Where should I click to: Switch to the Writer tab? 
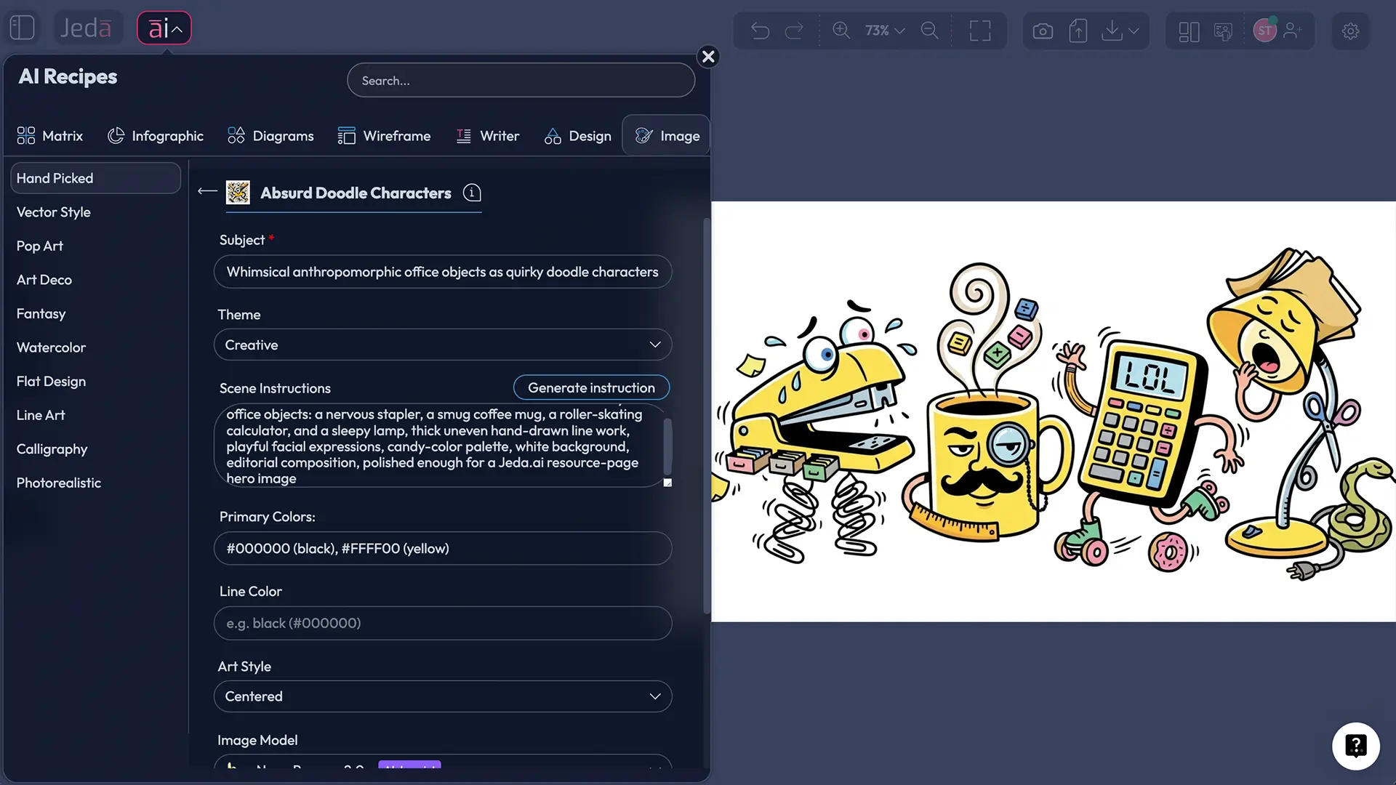pos(488,136)
